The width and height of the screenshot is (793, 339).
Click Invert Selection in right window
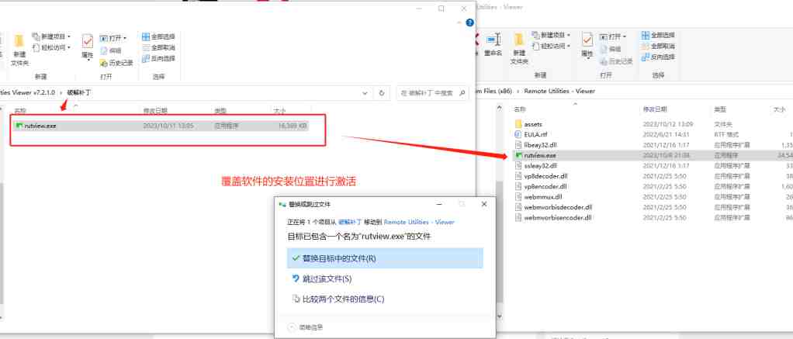(659, 57)
